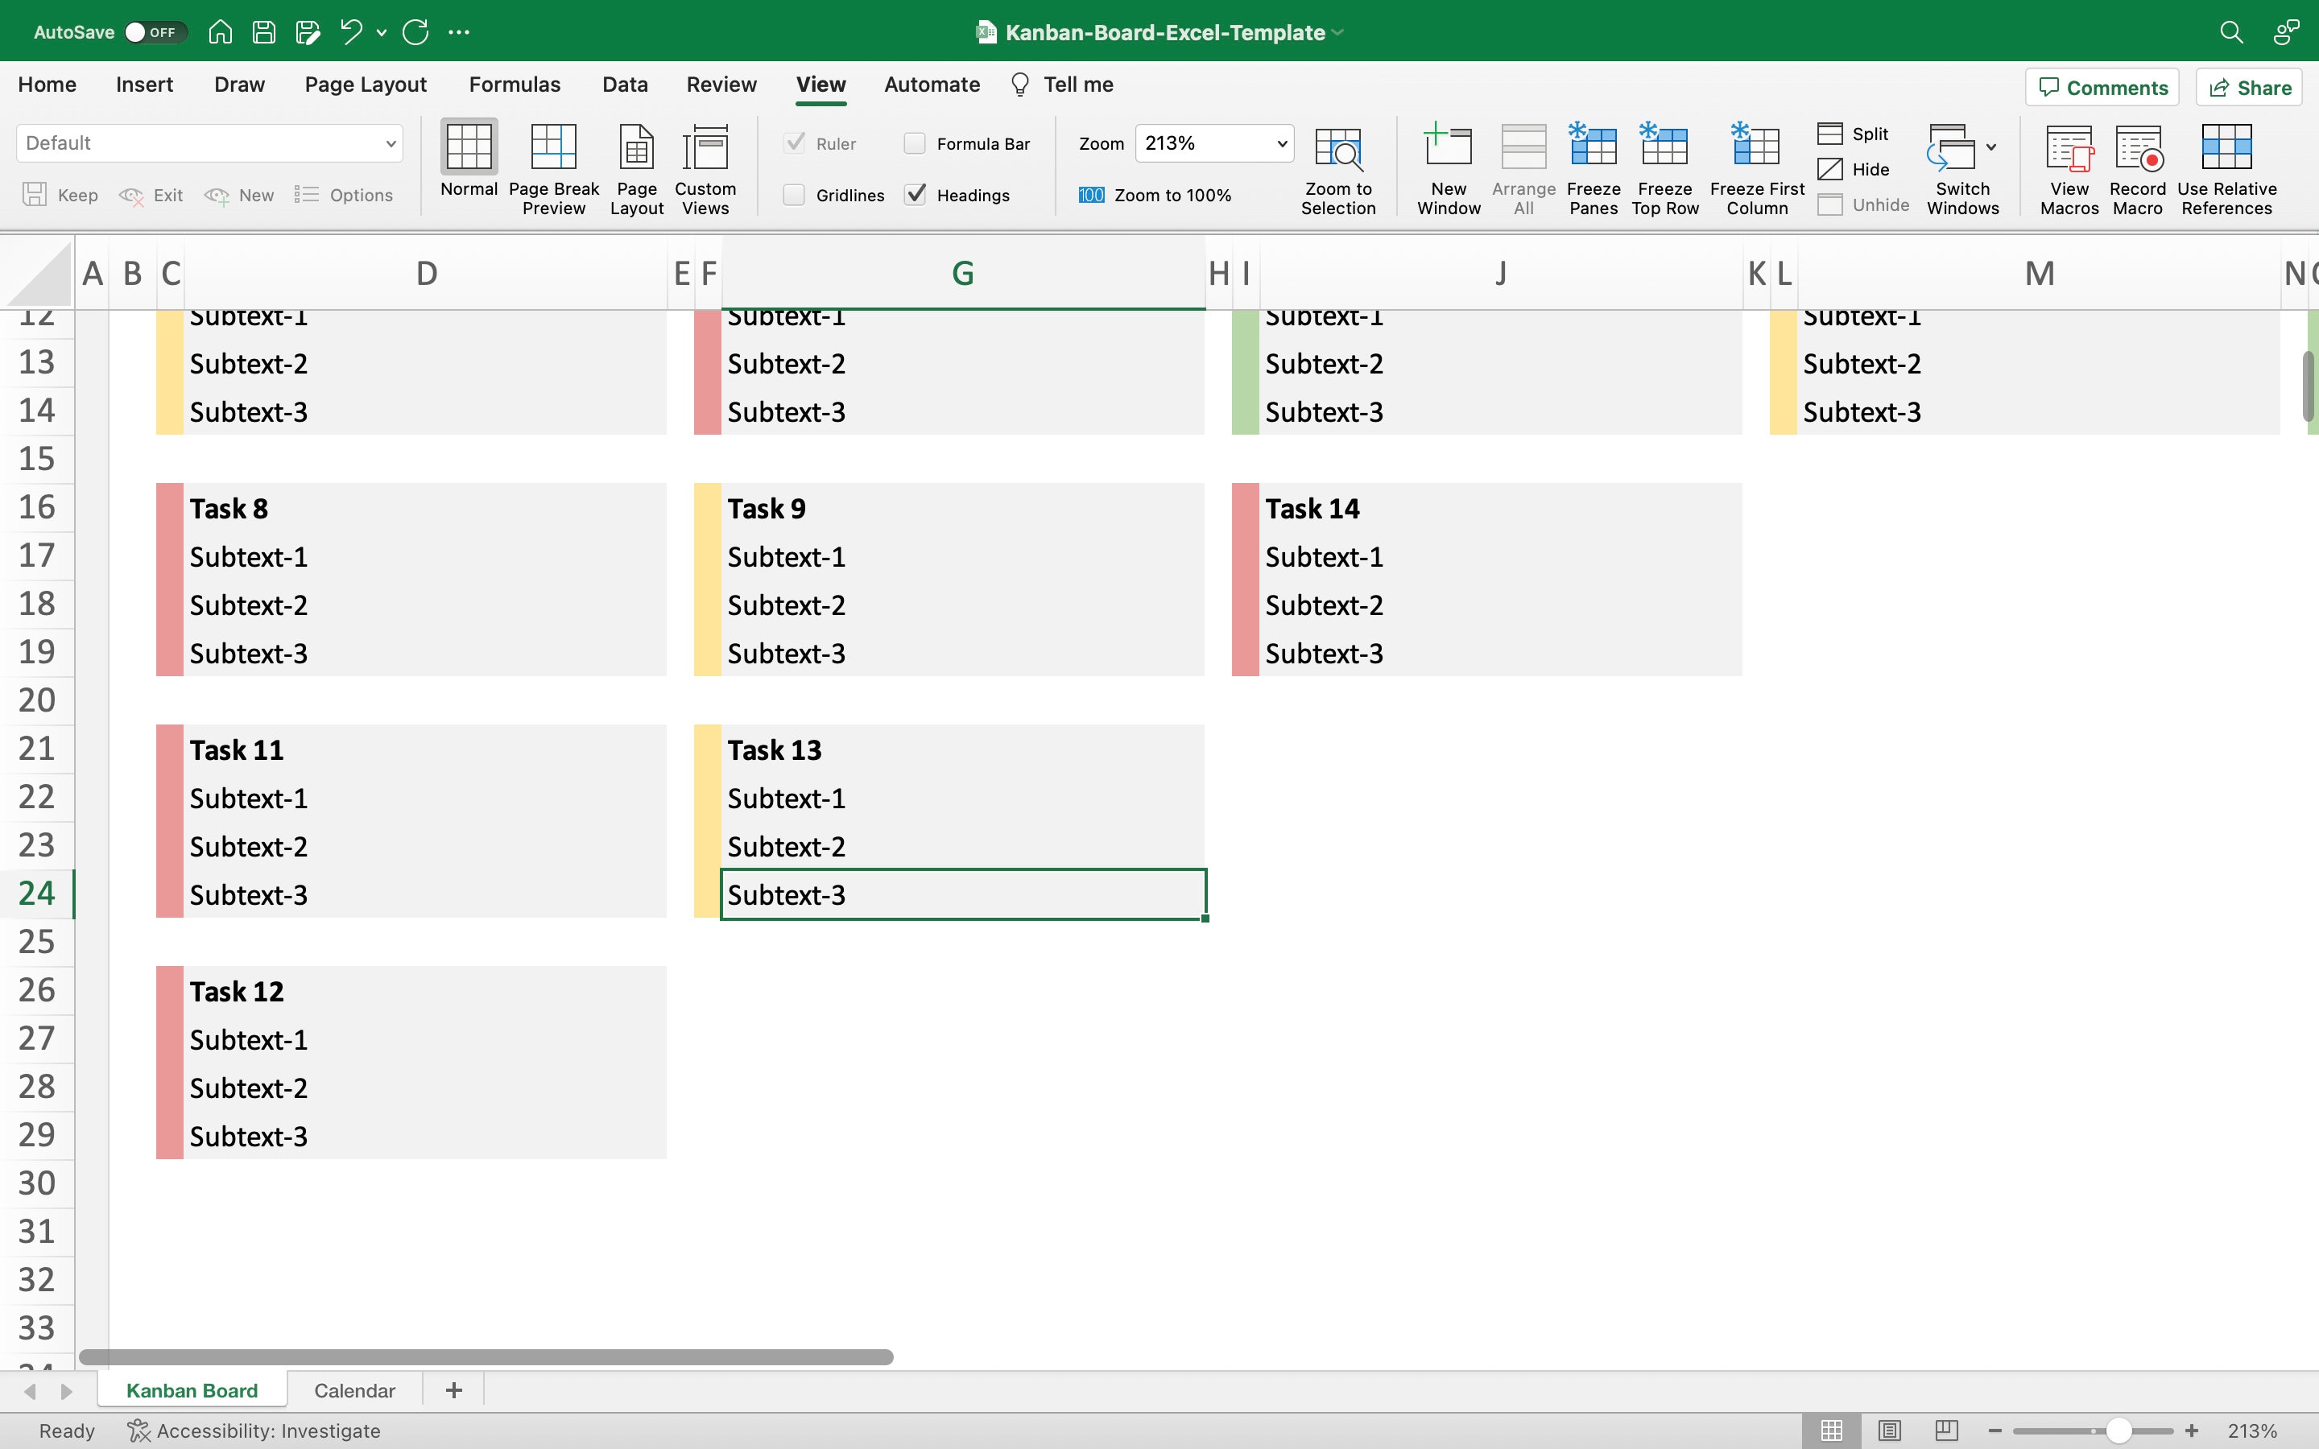
Task: Open the Automate ribbon tab
Action: pos(931,85)
